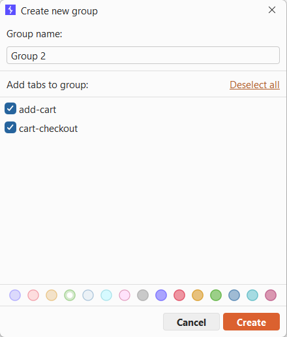
Task: Click the Cancel button
Action: 191,322
